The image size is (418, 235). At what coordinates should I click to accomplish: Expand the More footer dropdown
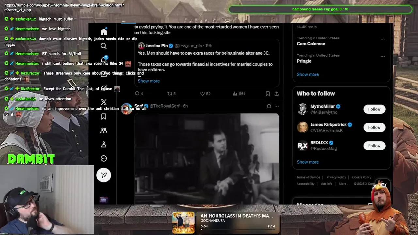pos(344,184)
